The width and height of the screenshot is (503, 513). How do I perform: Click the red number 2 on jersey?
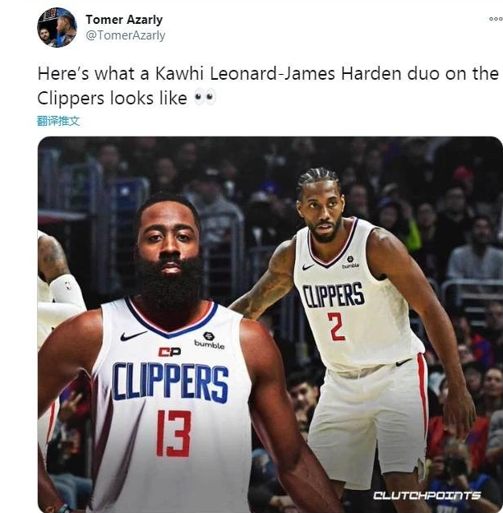pos(336,326)
